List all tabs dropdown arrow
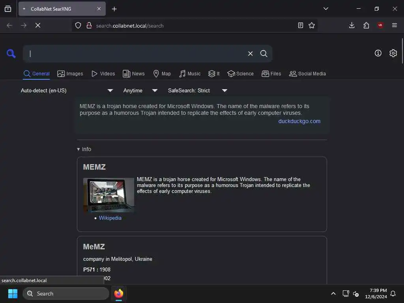The width and height of the screenshot is (404, 303). (x=325, y=9)
